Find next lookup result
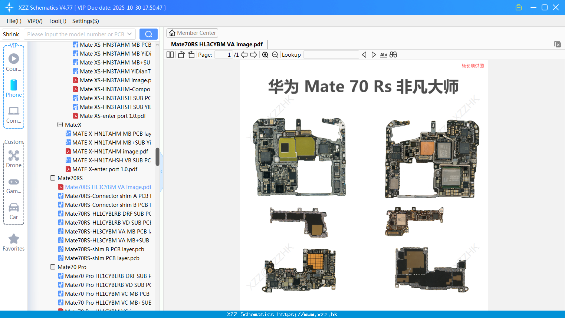The width and height of the screenshot is (565, 318). coord(374,55)
